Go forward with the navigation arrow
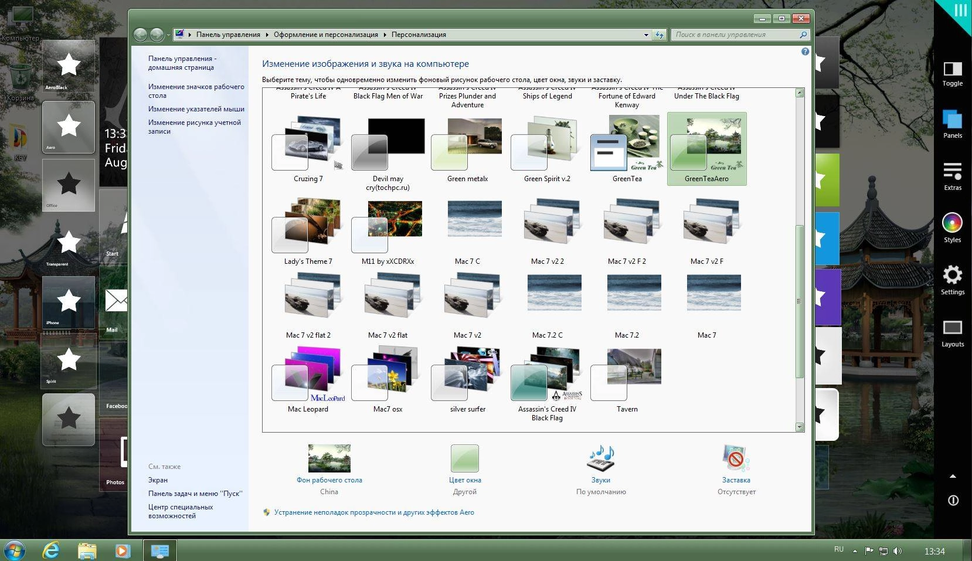 157,35
